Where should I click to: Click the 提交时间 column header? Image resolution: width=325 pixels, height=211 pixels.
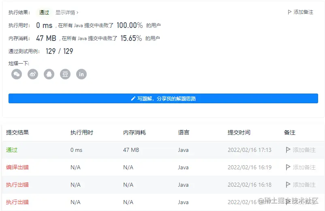point(239,132)
